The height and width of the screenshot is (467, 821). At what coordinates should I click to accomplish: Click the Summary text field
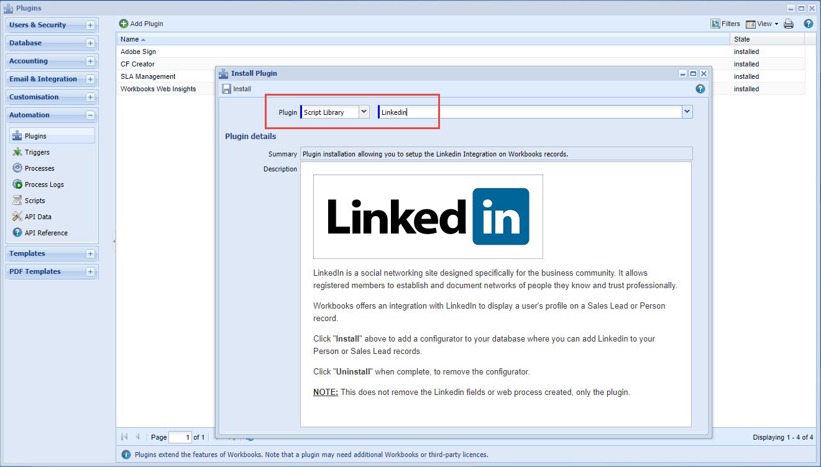(x=496, y=153)
